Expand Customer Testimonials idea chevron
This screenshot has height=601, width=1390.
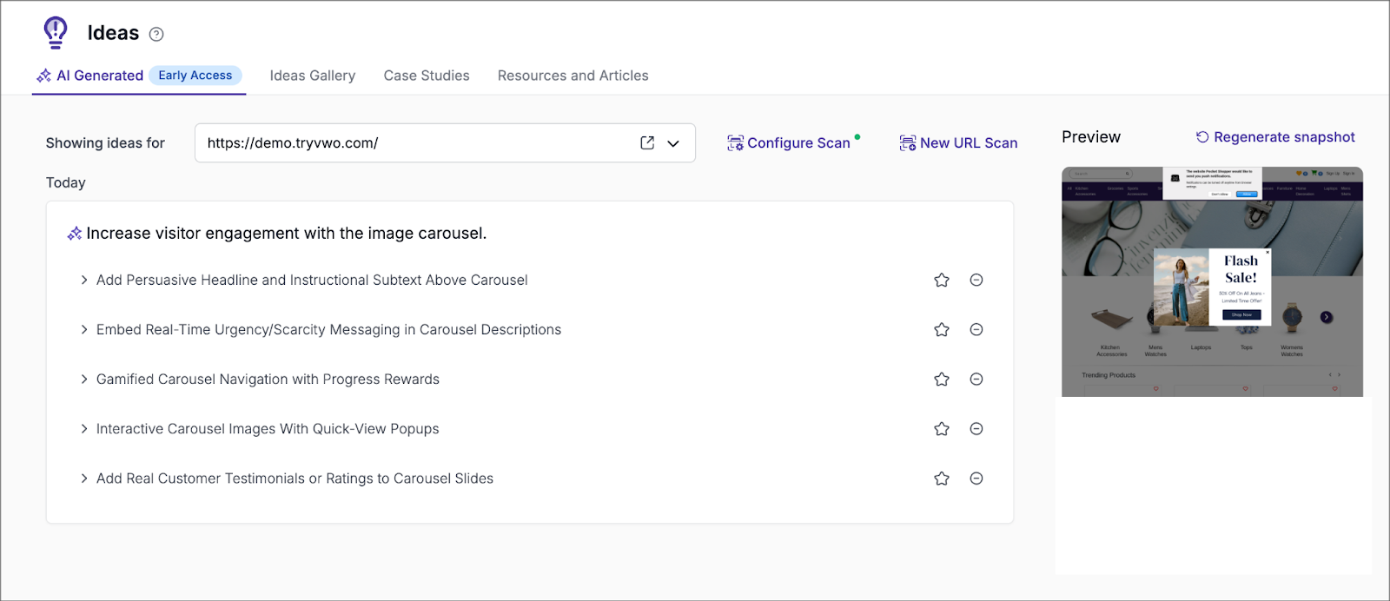coord(84,478)
